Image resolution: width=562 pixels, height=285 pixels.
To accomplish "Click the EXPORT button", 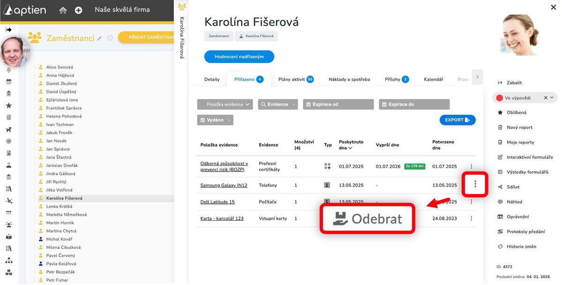I will tap(458, 120).
